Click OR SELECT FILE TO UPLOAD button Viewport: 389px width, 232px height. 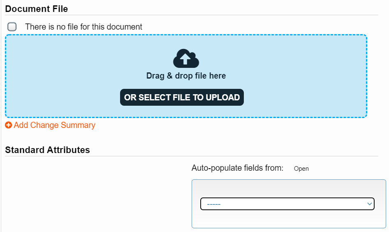[182, 97]
